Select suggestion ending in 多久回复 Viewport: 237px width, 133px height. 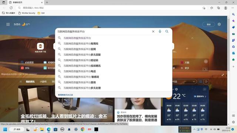click(114, 55)
